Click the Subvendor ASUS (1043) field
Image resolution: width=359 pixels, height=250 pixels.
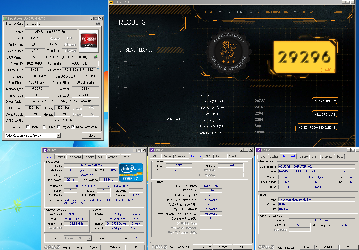tap(80, 63)
